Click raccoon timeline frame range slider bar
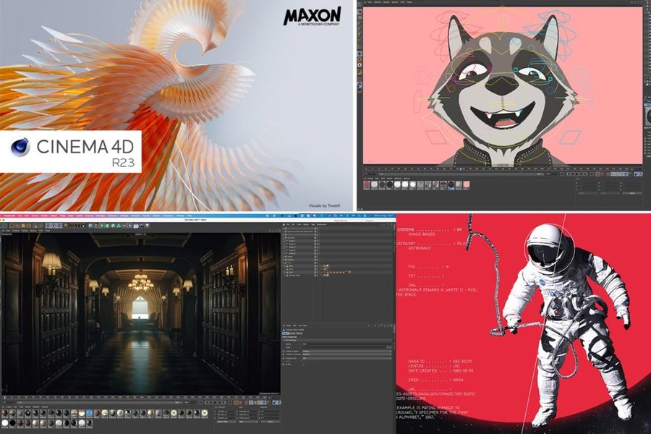 [461, 174]
